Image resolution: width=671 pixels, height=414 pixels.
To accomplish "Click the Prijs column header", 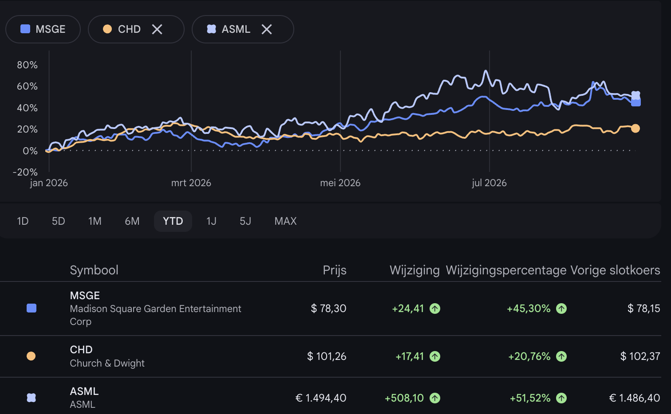I will (335, 270).
